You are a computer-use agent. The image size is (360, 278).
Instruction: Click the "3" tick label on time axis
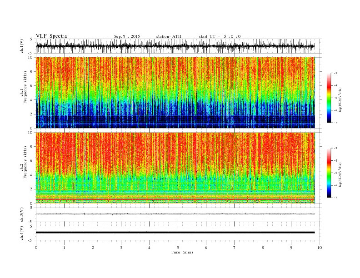tap(121, 248)
